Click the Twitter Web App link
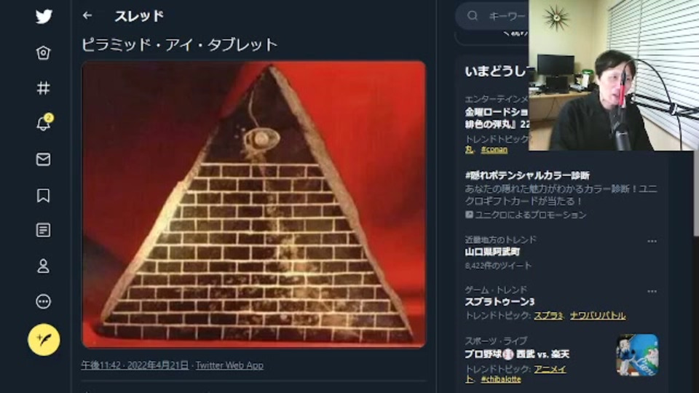The height and width of the screenshot is (393, 699). [229, 365]
